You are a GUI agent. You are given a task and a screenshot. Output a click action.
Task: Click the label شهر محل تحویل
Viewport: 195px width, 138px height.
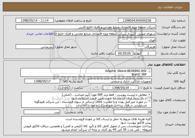66,47
